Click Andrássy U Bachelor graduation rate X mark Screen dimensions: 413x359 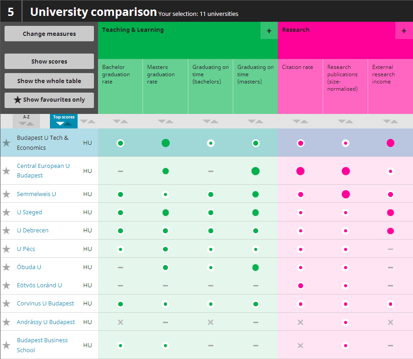point(120,322)
